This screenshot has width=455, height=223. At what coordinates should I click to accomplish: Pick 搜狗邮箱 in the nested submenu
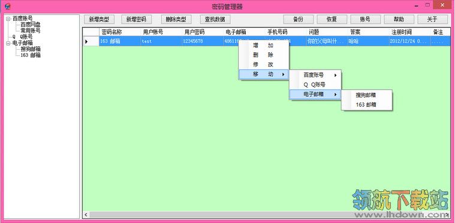pyautogui.click(x=367, y=95)
